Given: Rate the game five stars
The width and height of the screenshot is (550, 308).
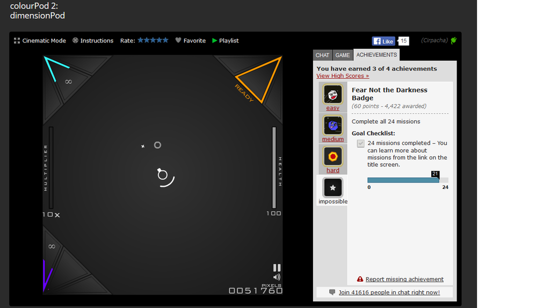Looking at the screenshot, I should [165, 40].
